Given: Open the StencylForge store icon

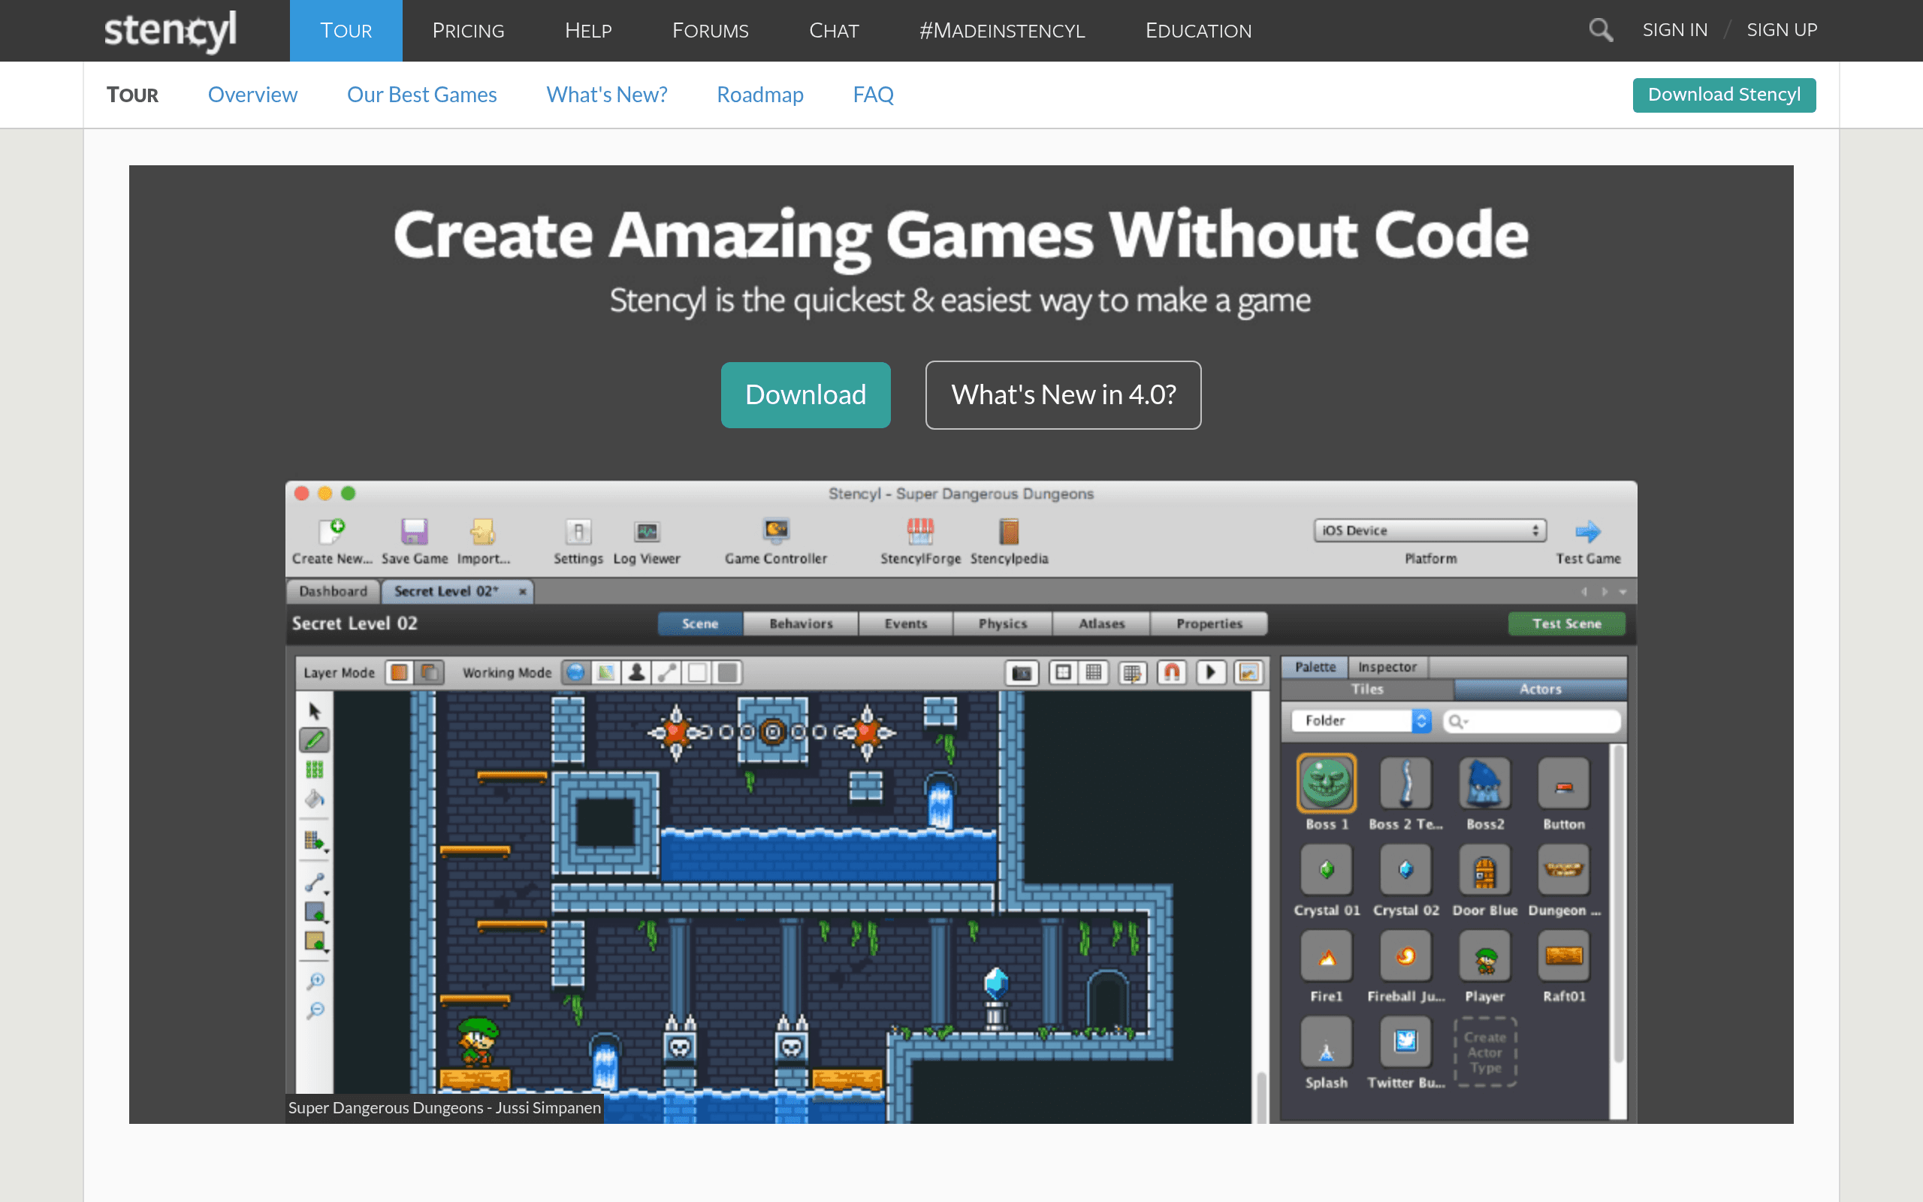Looking at the screenshot, I should coord(920,531).
